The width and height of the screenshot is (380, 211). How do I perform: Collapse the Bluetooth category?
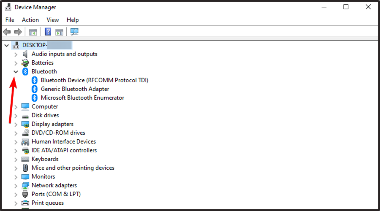click(x=16, y=72)
